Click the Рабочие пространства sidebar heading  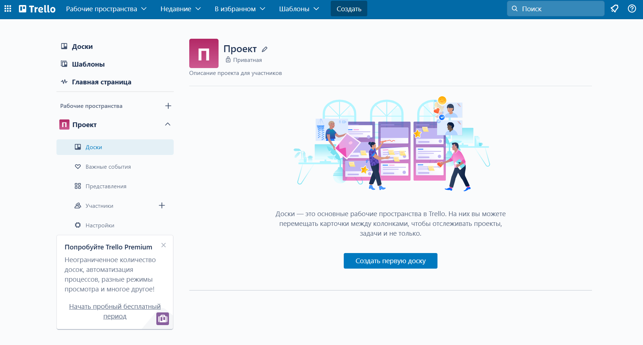[x=91, y=106]
